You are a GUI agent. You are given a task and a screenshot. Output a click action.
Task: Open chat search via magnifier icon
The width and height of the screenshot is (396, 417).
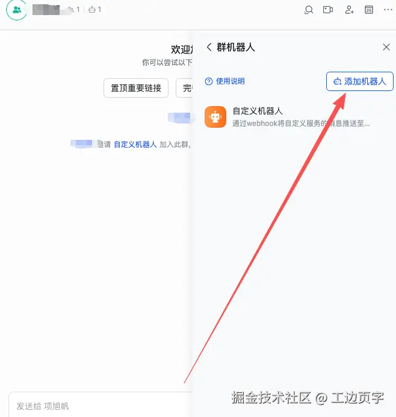point(309,10)
